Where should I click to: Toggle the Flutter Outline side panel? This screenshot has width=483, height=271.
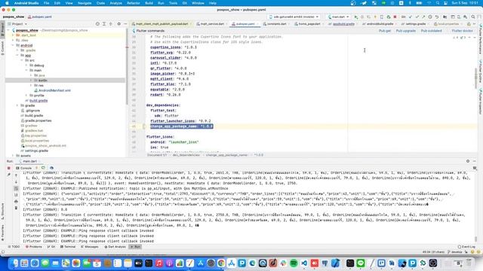tap(480, 72)
